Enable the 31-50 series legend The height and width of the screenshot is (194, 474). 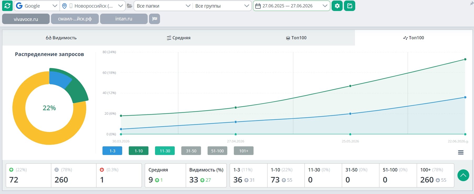[x=191, y=151]
